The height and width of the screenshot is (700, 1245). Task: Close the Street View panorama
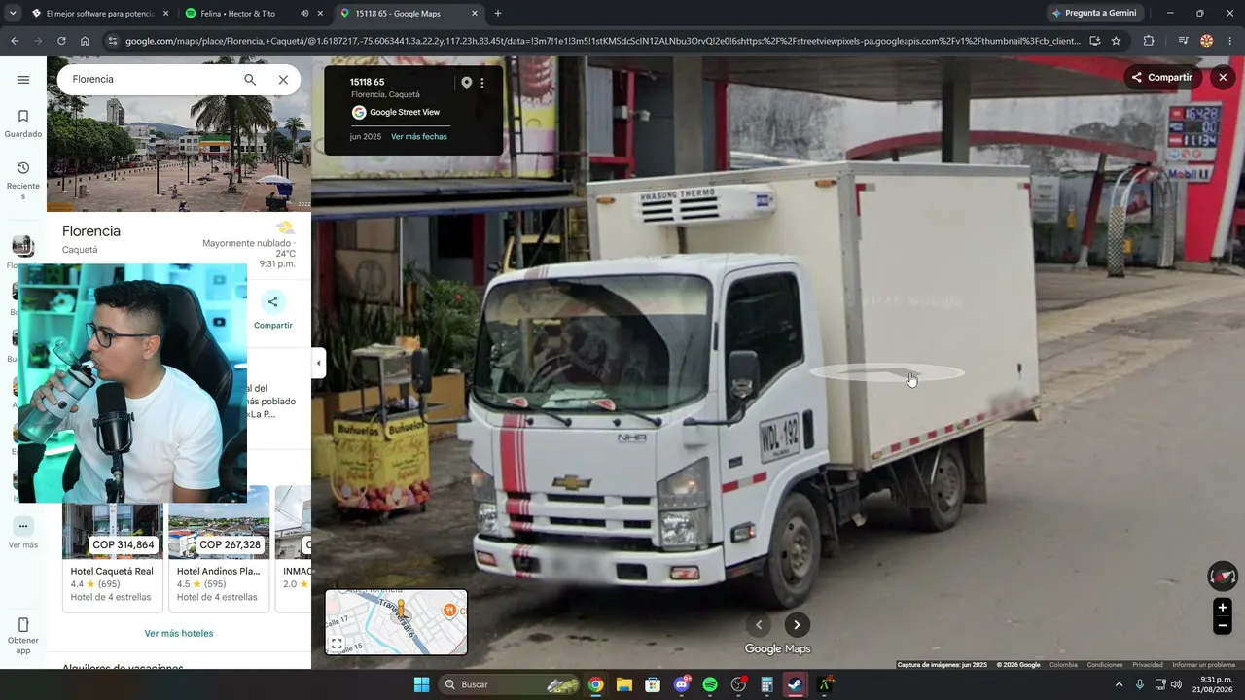pyautogui.click(x=1223, y=78)
